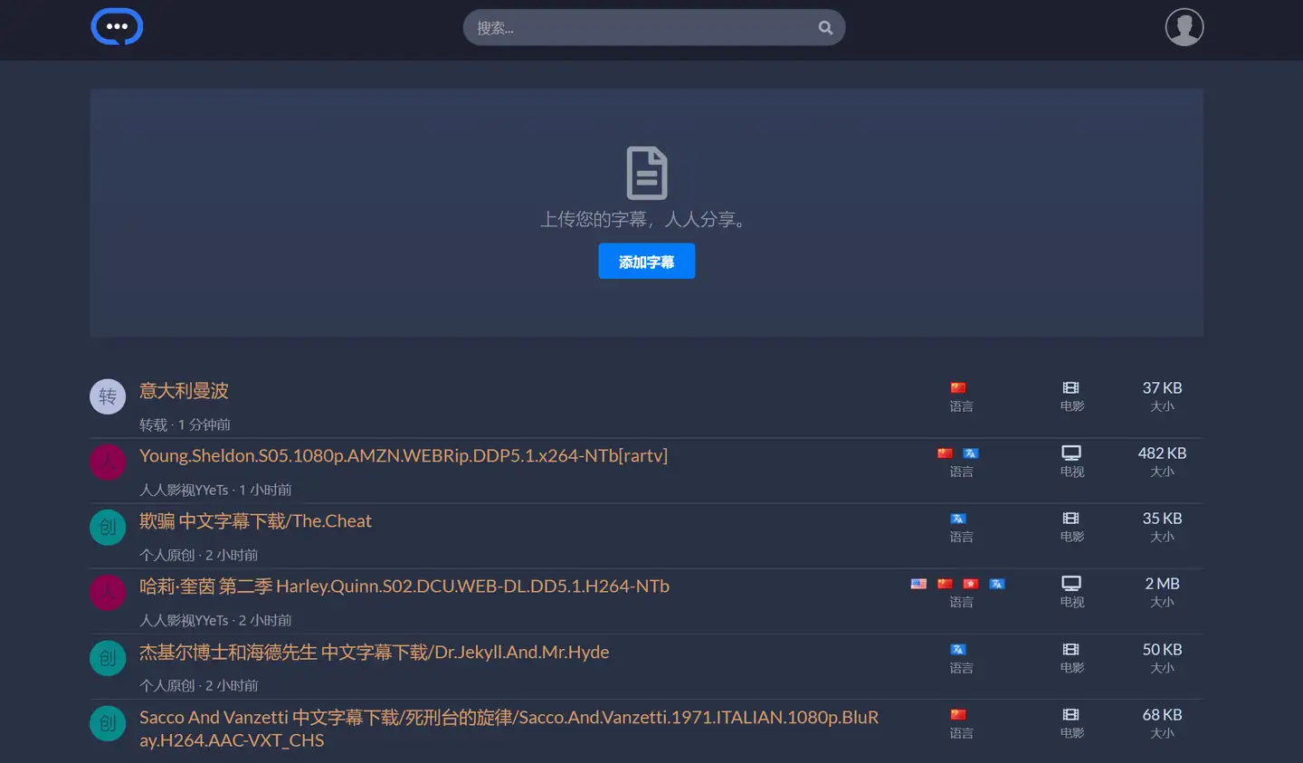Click the document icon above upload prompt
Image resolution: width=1303 pixels, height=763 pixels.
[647, 173]
